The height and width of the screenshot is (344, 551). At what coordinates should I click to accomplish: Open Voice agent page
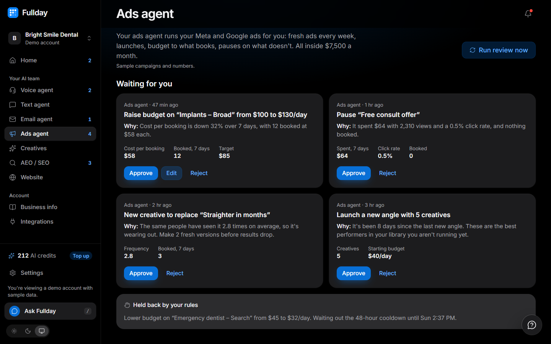pyautogui.click(x=51, y=90)
